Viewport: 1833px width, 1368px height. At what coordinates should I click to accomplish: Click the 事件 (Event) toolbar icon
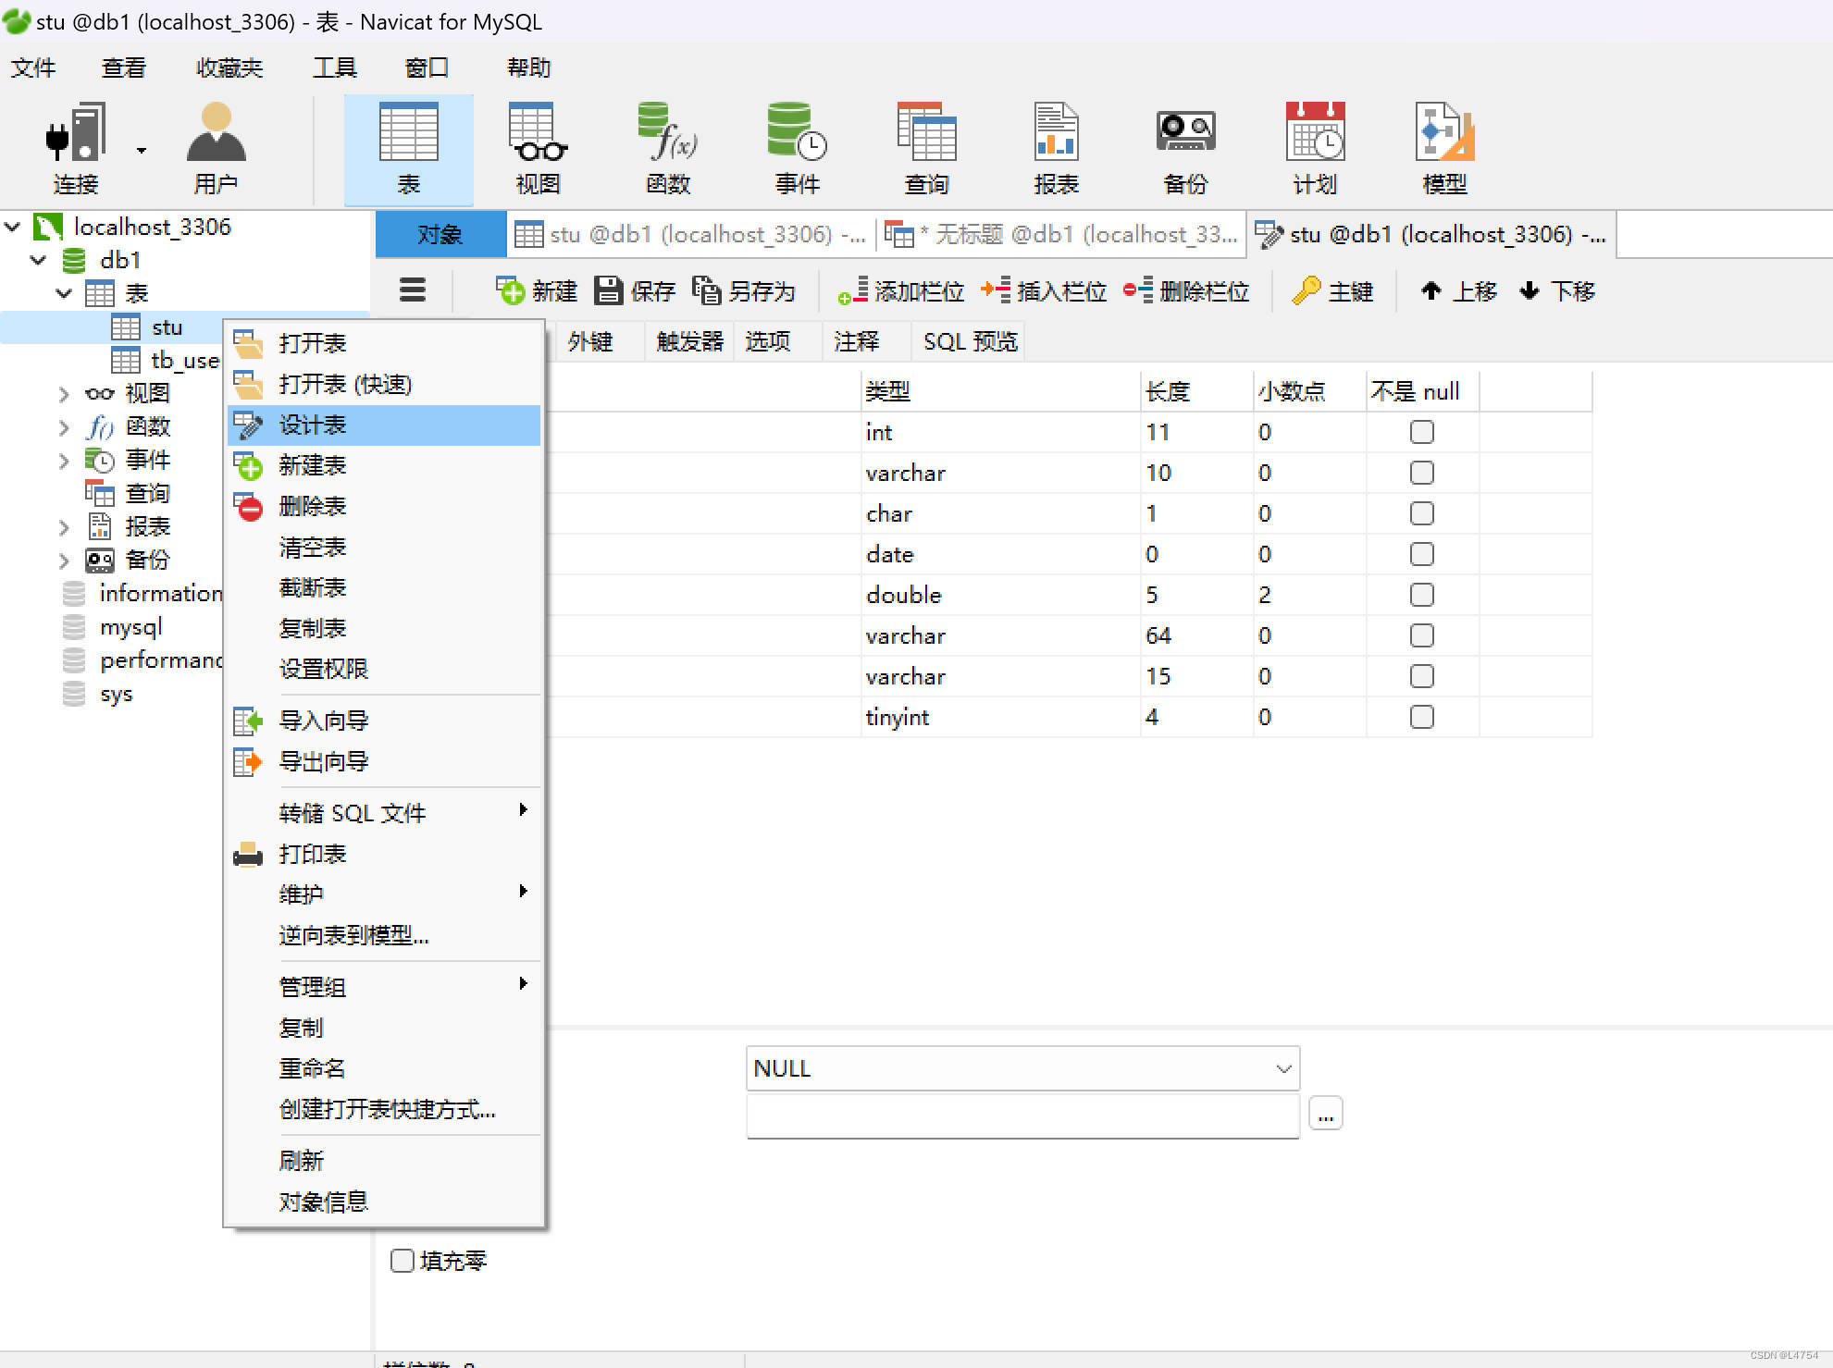(797, 148)
